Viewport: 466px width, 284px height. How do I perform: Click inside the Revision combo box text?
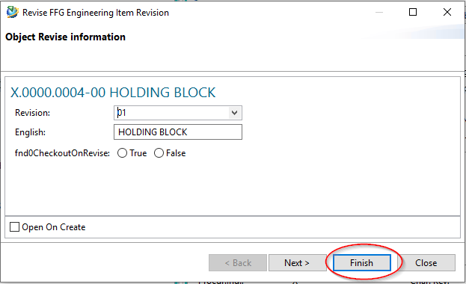point(171,113)
